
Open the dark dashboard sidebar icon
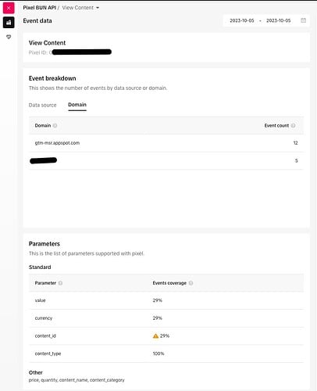click(9, 23)
